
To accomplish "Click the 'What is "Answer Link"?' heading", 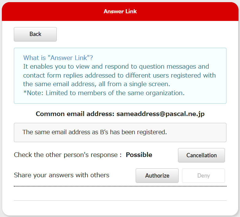I will pos(58,58).
